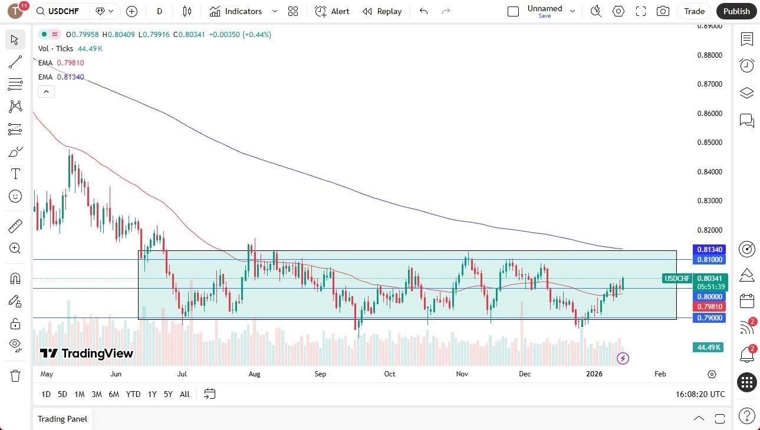
Task: Toggle hide all drawings eye icon
Action: (x=15, y=346)
